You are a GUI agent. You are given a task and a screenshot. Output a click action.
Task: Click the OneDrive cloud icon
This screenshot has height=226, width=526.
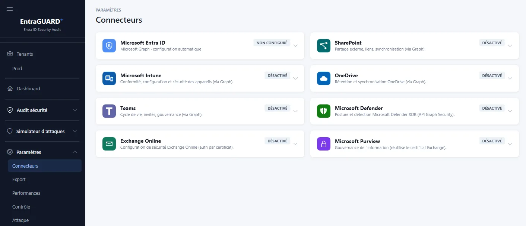click(x=324, y=78)
